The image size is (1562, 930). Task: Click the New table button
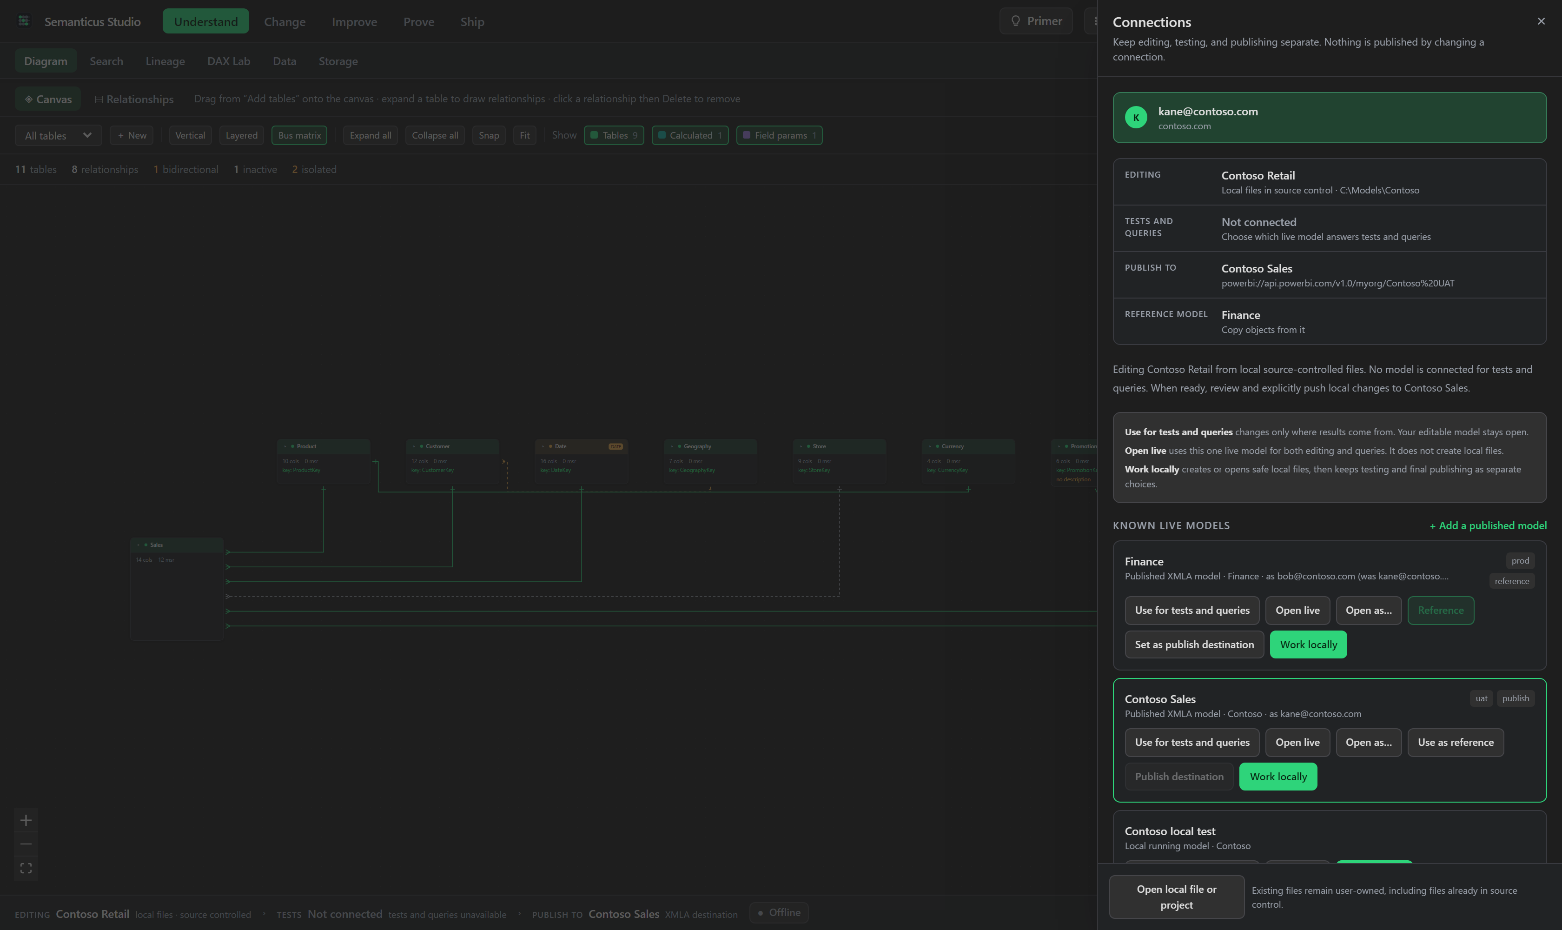[x=132, y=135]
